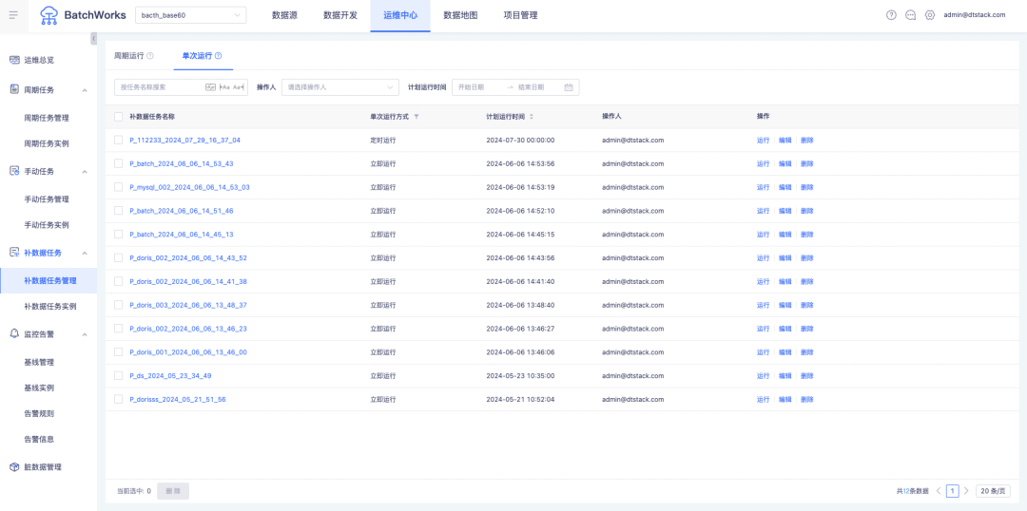Click filter icon on 单次运行方式 column
This screenshot has height=511, width=1027.
(417, 117)
